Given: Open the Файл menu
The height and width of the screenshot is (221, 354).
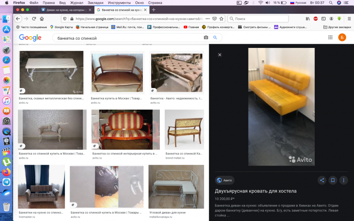Looking at the screenshot, I should [x=34, y=3].
